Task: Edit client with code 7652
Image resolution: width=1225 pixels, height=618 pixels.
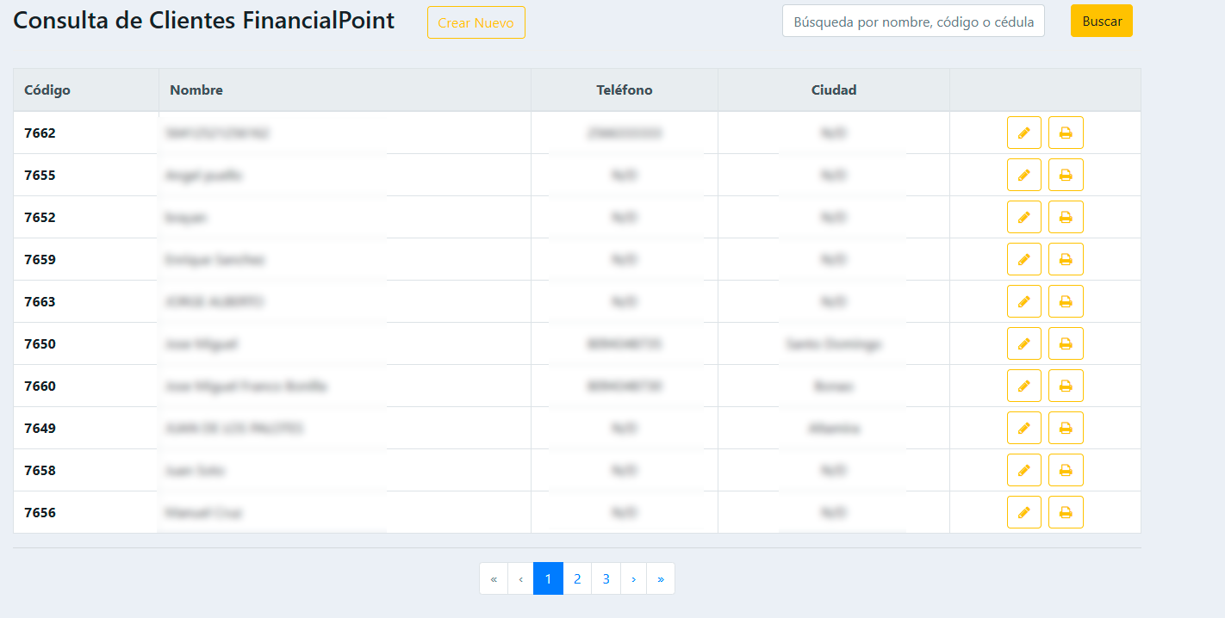Action: 1023,217
